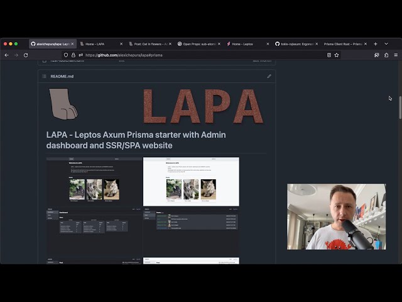402x302 pixels.
Task: Toggle reader view icon in address bar
Action: [x=329, y=55]
